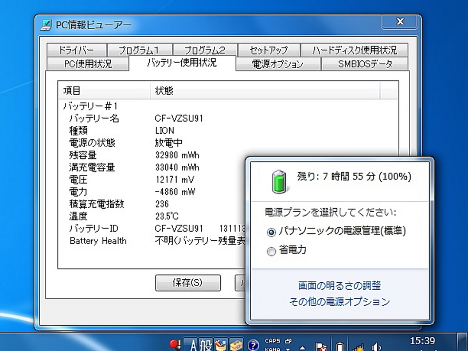Screen dimensions: 468x351
Task: Select パナソニックの電源管理(標準) power plan
Action: [x=336, y=231]
